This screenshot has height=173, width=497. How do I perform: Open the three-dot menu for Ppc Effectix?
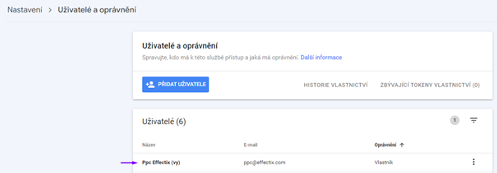coord(474,162)
